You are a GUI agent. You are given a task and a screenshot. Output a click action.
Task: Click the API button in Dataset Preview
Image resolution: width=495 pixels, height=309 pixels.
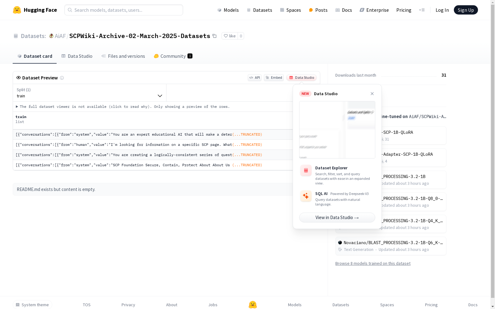tap(255, 78)
